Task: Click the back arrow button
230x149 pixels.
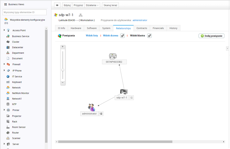Action: pyautogui.click(x=57, y=5)
